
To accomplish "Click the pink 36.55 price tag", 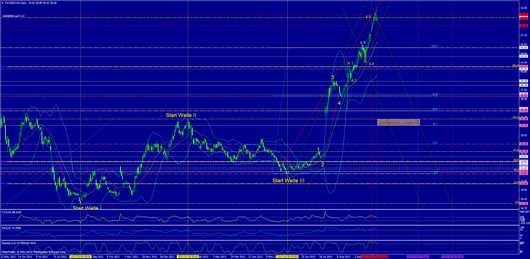I will [x=524, y=96].
